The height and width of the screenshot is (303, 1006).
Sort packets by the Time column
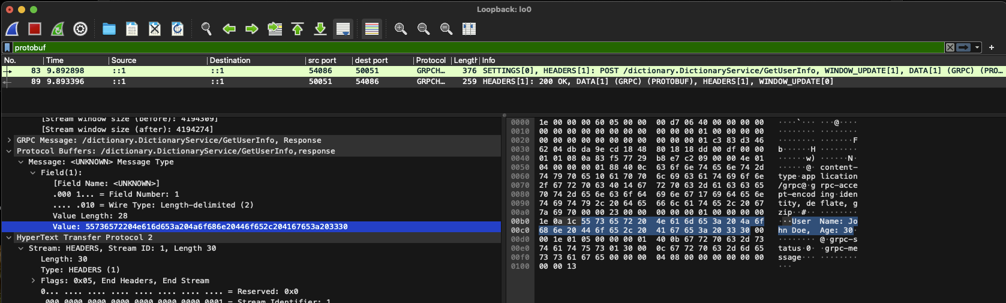click(x=76, y=61)
